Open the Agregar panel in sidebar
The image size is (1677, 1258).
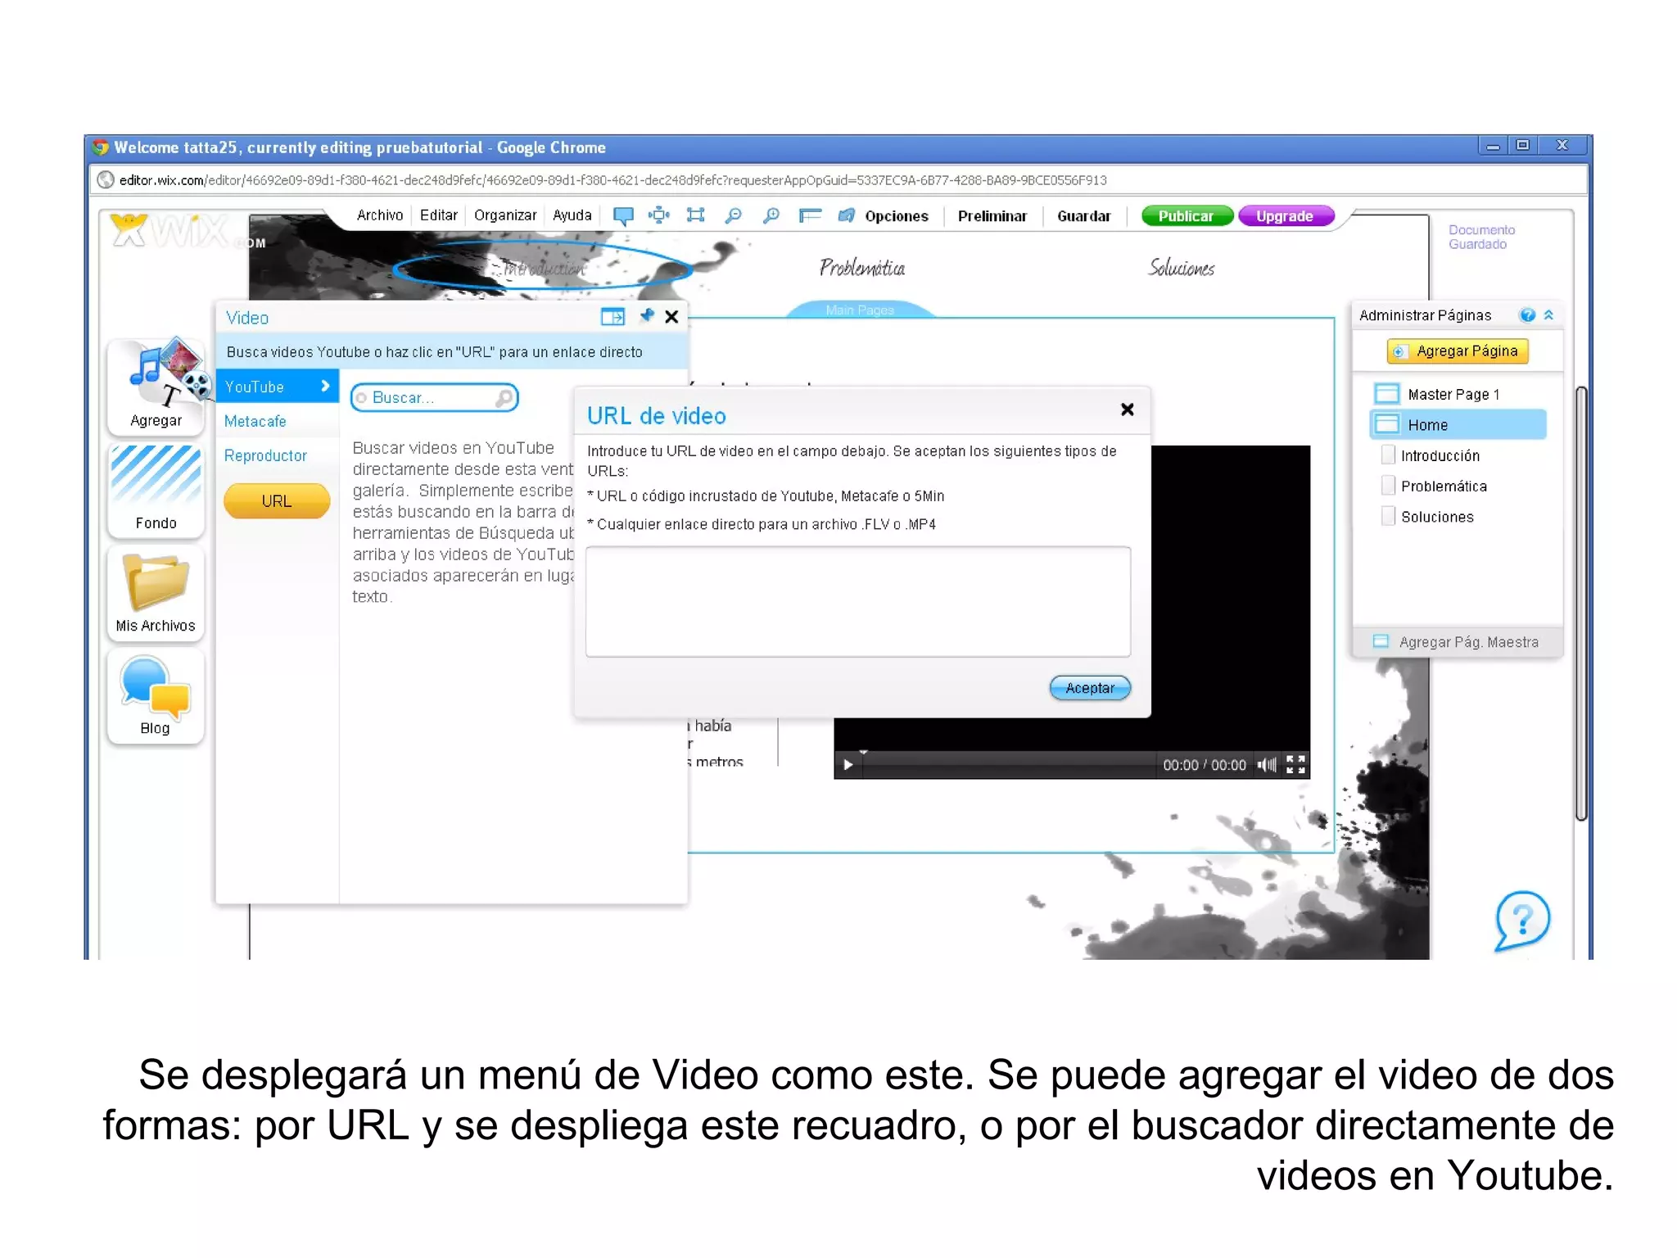[156, 387]
